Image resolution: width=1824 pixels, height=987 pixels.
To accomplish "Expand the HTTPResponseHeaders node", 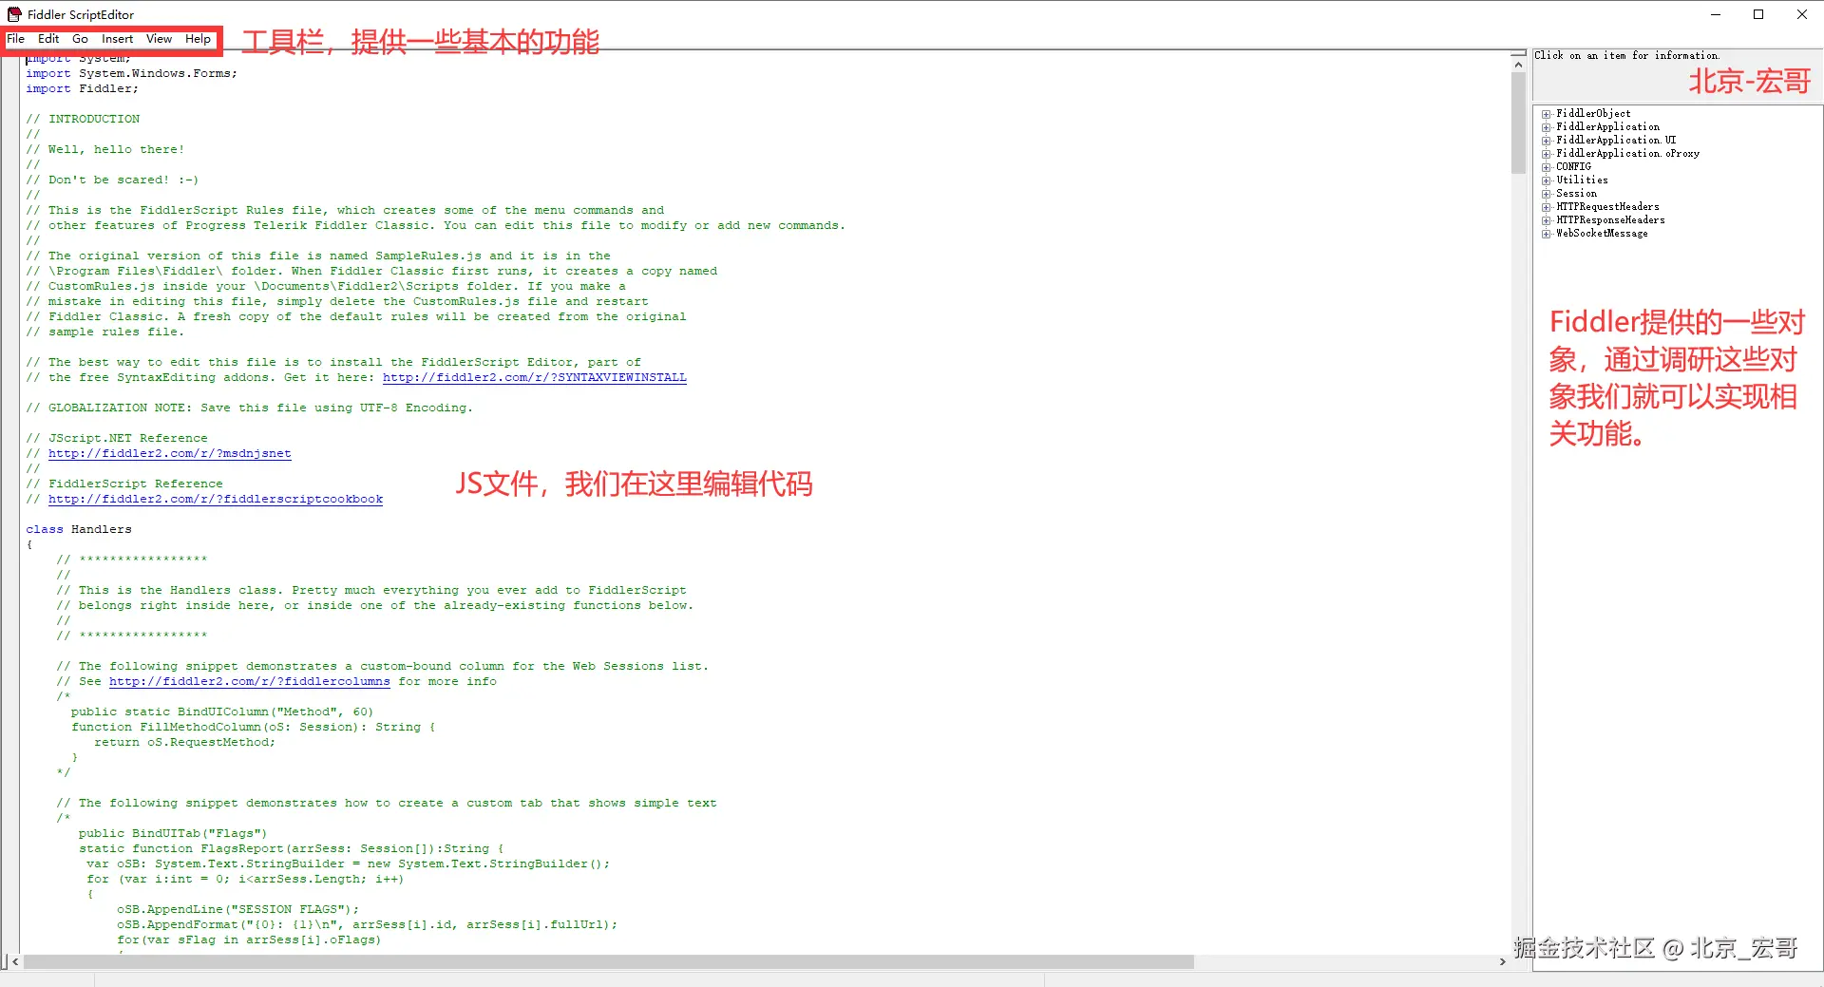I will coord(1547,220).
